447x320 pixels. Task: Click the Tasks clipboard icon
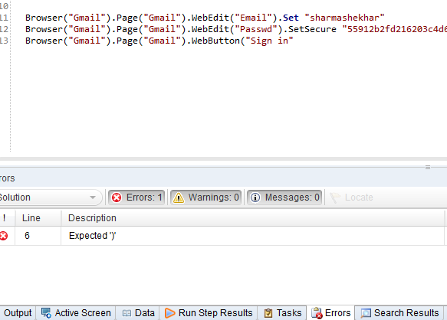pyautogui.click(x=268, y=313)
